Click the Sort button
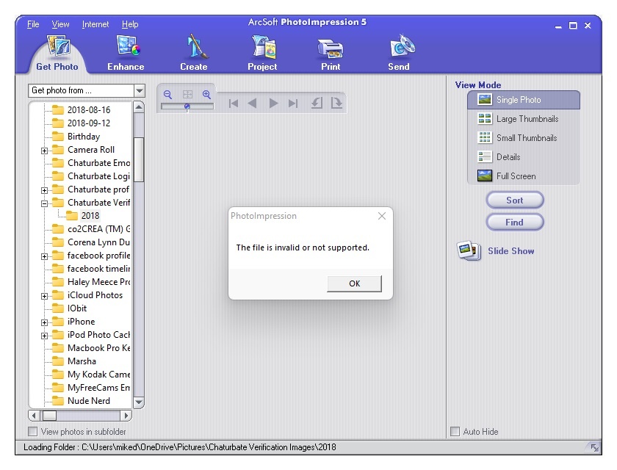617x470 pixels. click(x=514, y=200)
